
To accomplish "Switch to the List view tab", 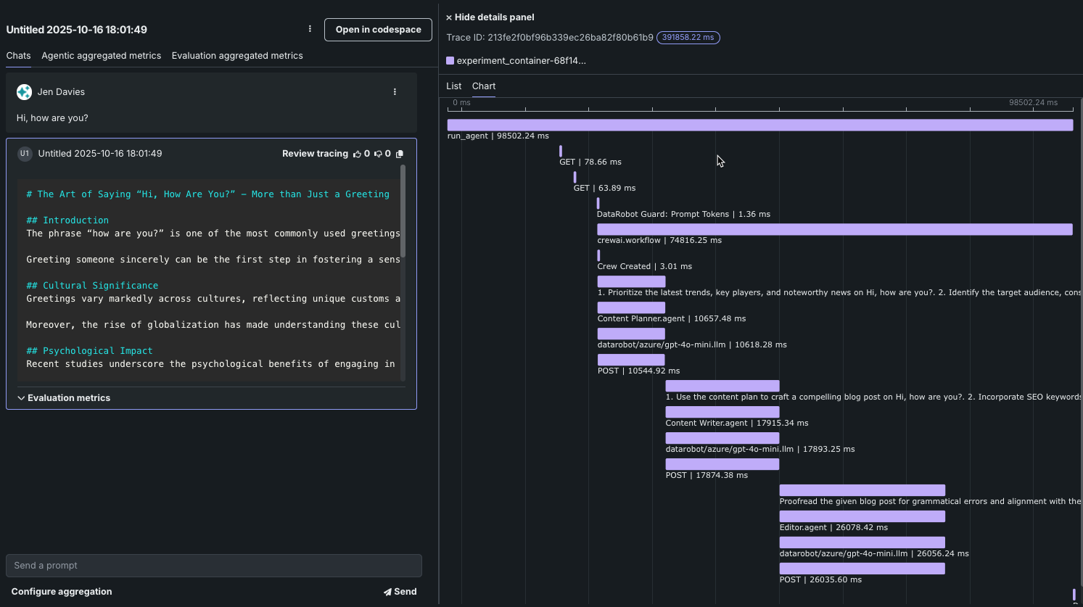I will point(454,86).
